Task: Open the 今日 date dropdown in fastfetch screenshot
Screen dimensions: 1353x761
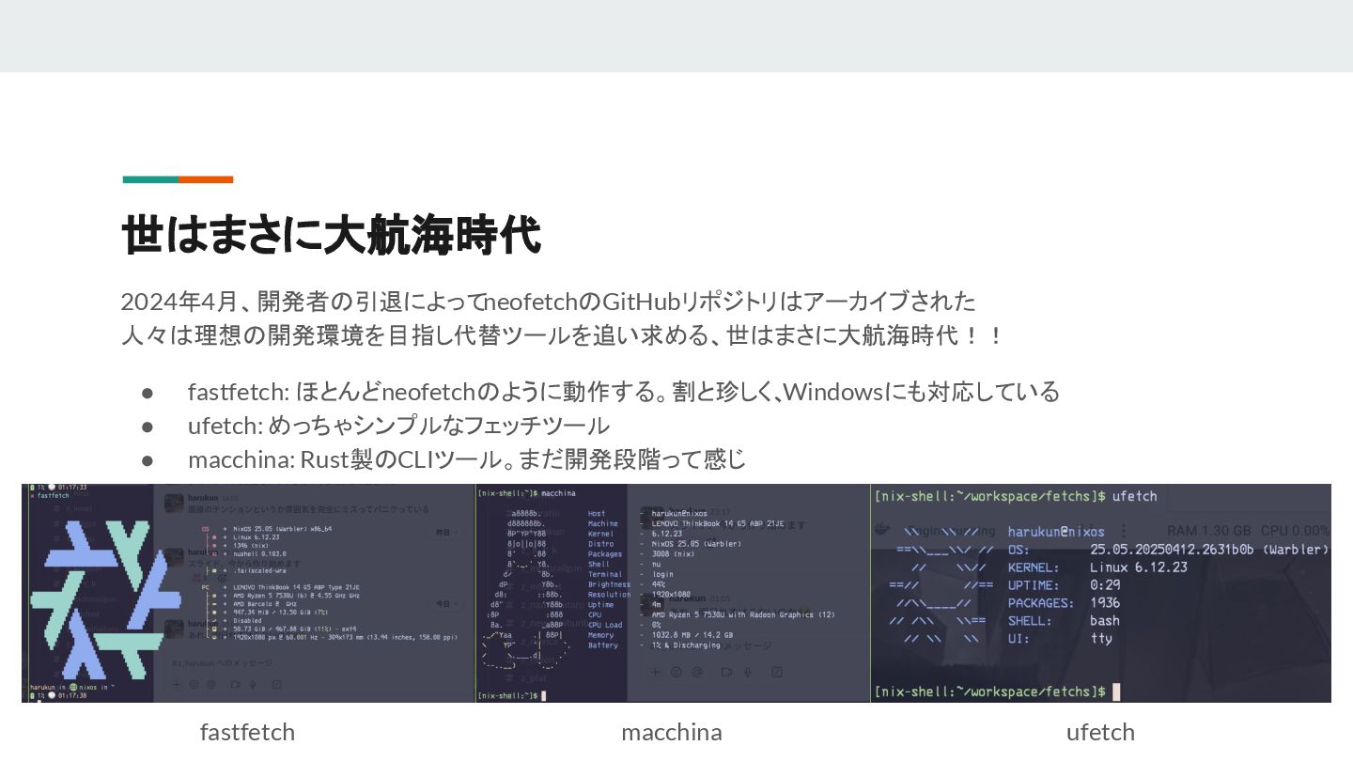Action: pos(447,603)
